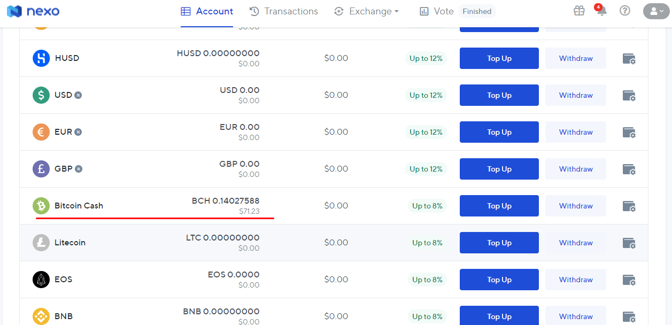This screenshot has width=672, height=325.
Task: Click the HUSD coin icon
Action: pos(41,58)
